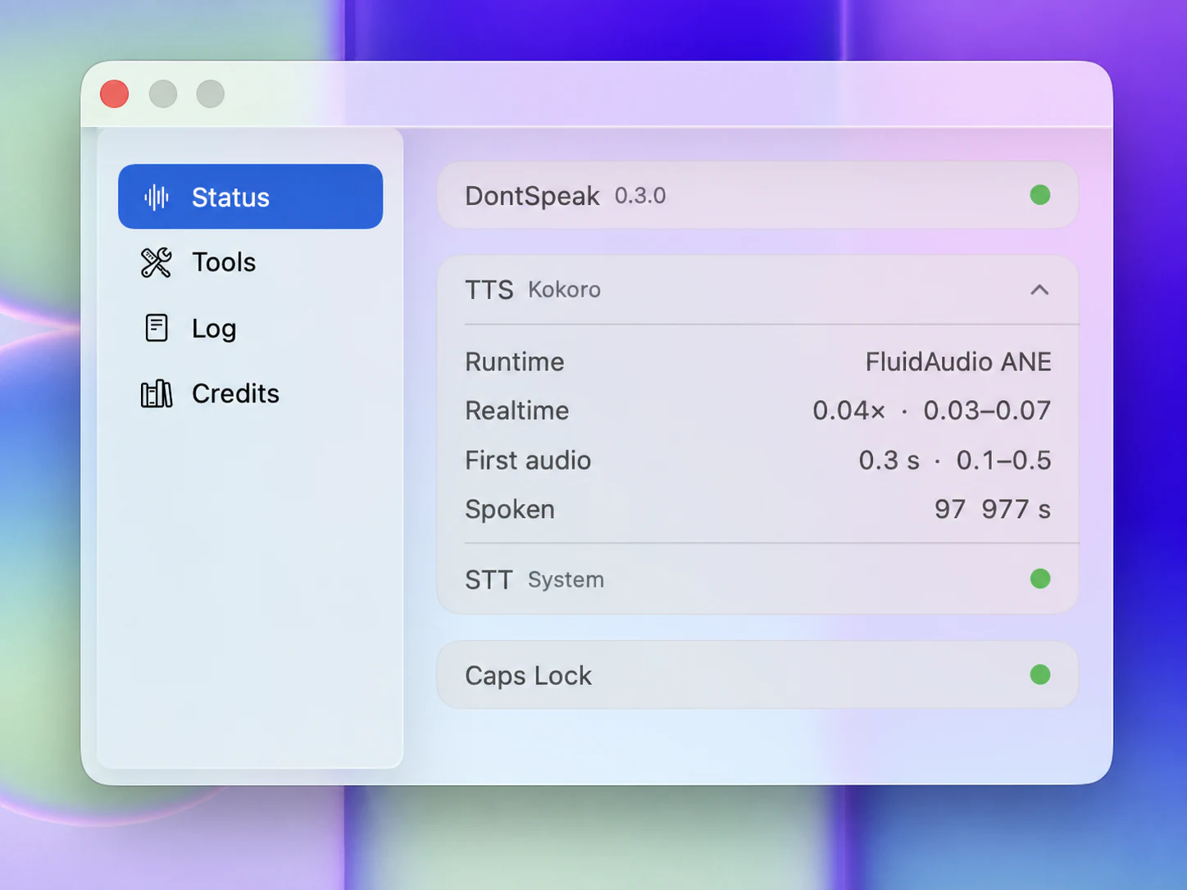Select the Status sidebar label
The width and height of the screenshot is (1187, 890).
click(x=230, y=198)
